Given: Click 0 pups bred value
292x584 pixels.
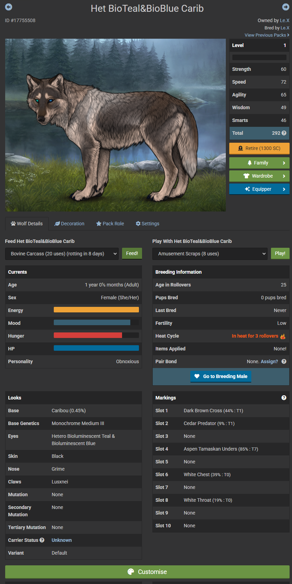Looking at the screenshot, I should coord(274,298).
